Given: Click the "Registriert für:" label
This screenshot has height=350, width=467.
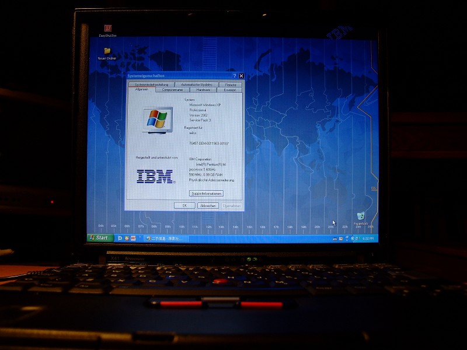Looking at the screenshot, I should click(x=193, y=128).
